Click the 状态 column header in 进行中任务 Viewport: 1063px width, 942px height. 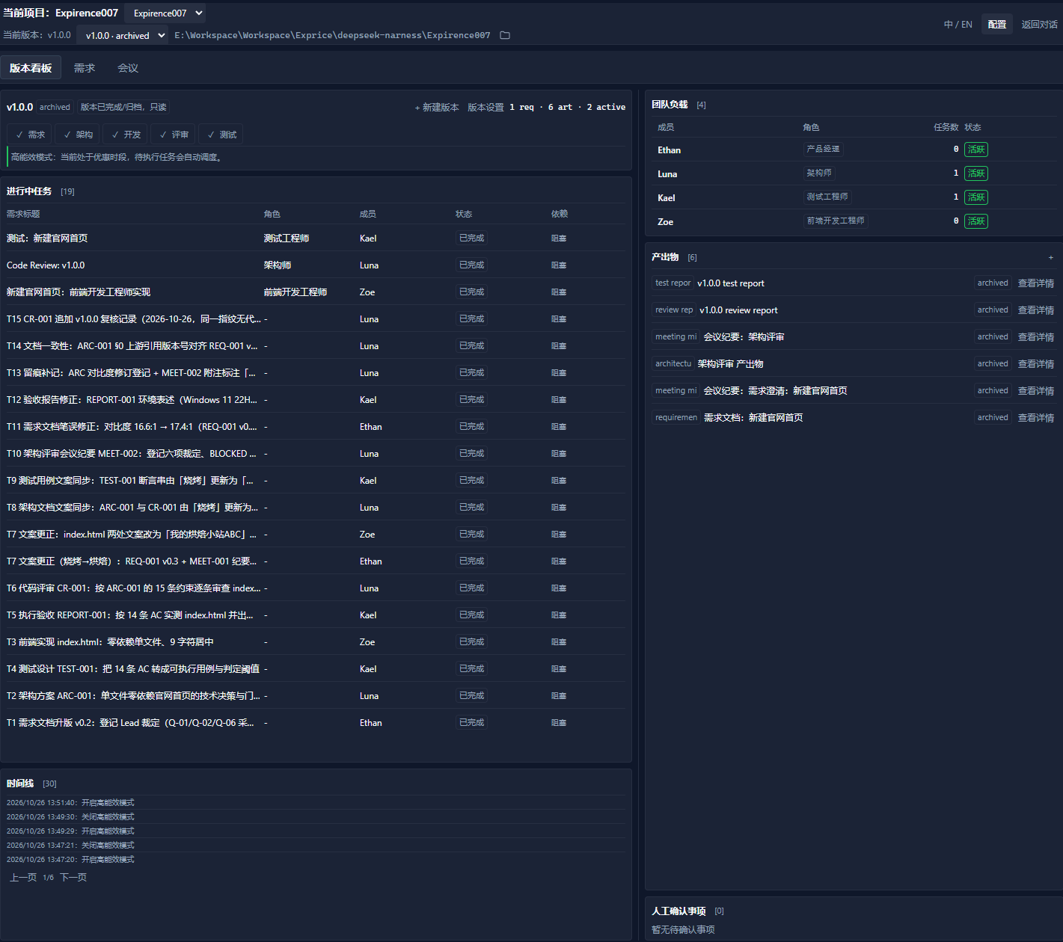click(x=464, y=214)
